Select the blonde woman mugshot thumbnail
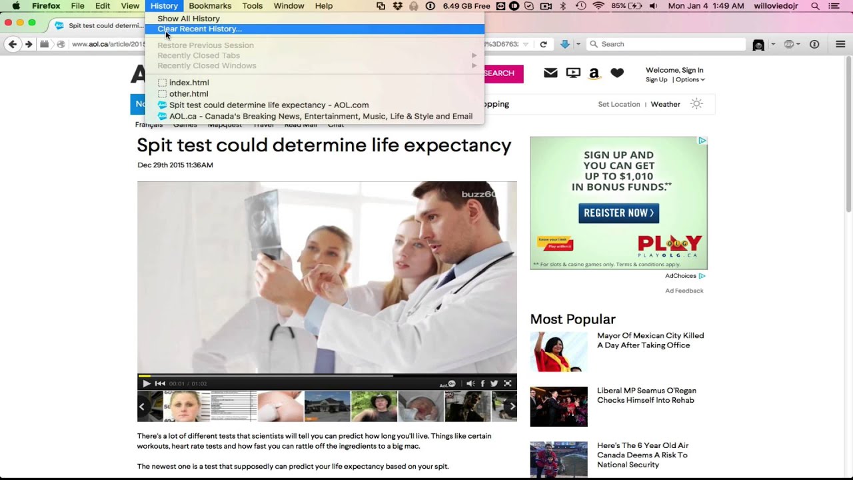853x480 pixels. coord(187,406)
